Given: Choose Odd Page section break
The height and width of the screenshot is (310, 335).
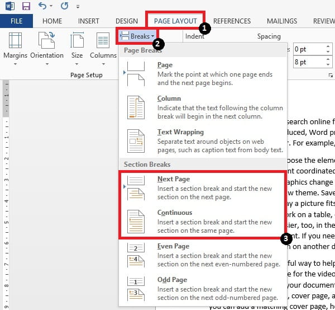Looking at the screenshot, I should click(201, 288).
